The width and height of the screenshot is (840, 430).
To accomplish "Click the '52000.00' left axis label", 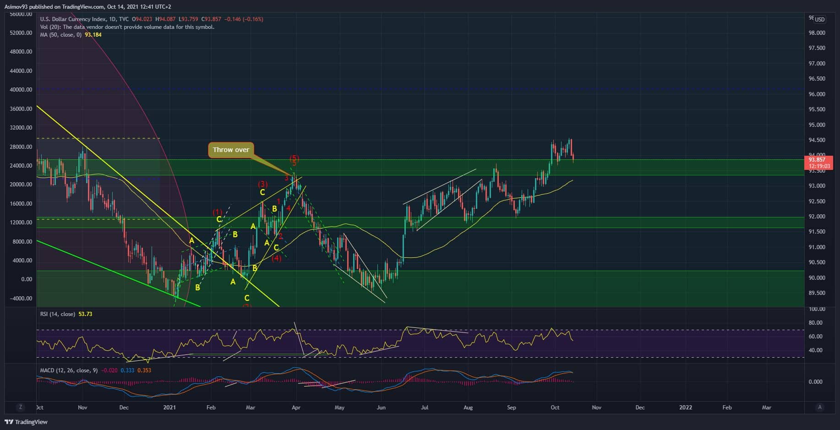I will [21, 33].
